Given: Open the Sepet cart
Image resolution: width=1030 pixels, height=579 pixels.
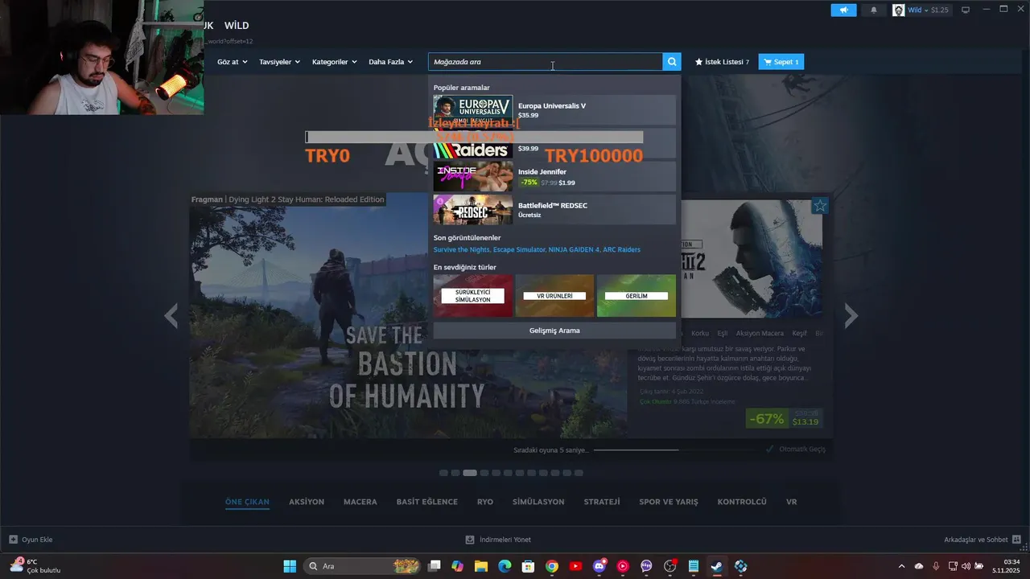Looking at the screenshot, I should click(781, 62).
